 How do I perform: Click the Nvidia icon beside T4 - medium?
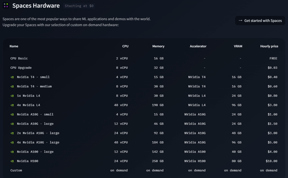pyautogui.click(x=12, y=86)
